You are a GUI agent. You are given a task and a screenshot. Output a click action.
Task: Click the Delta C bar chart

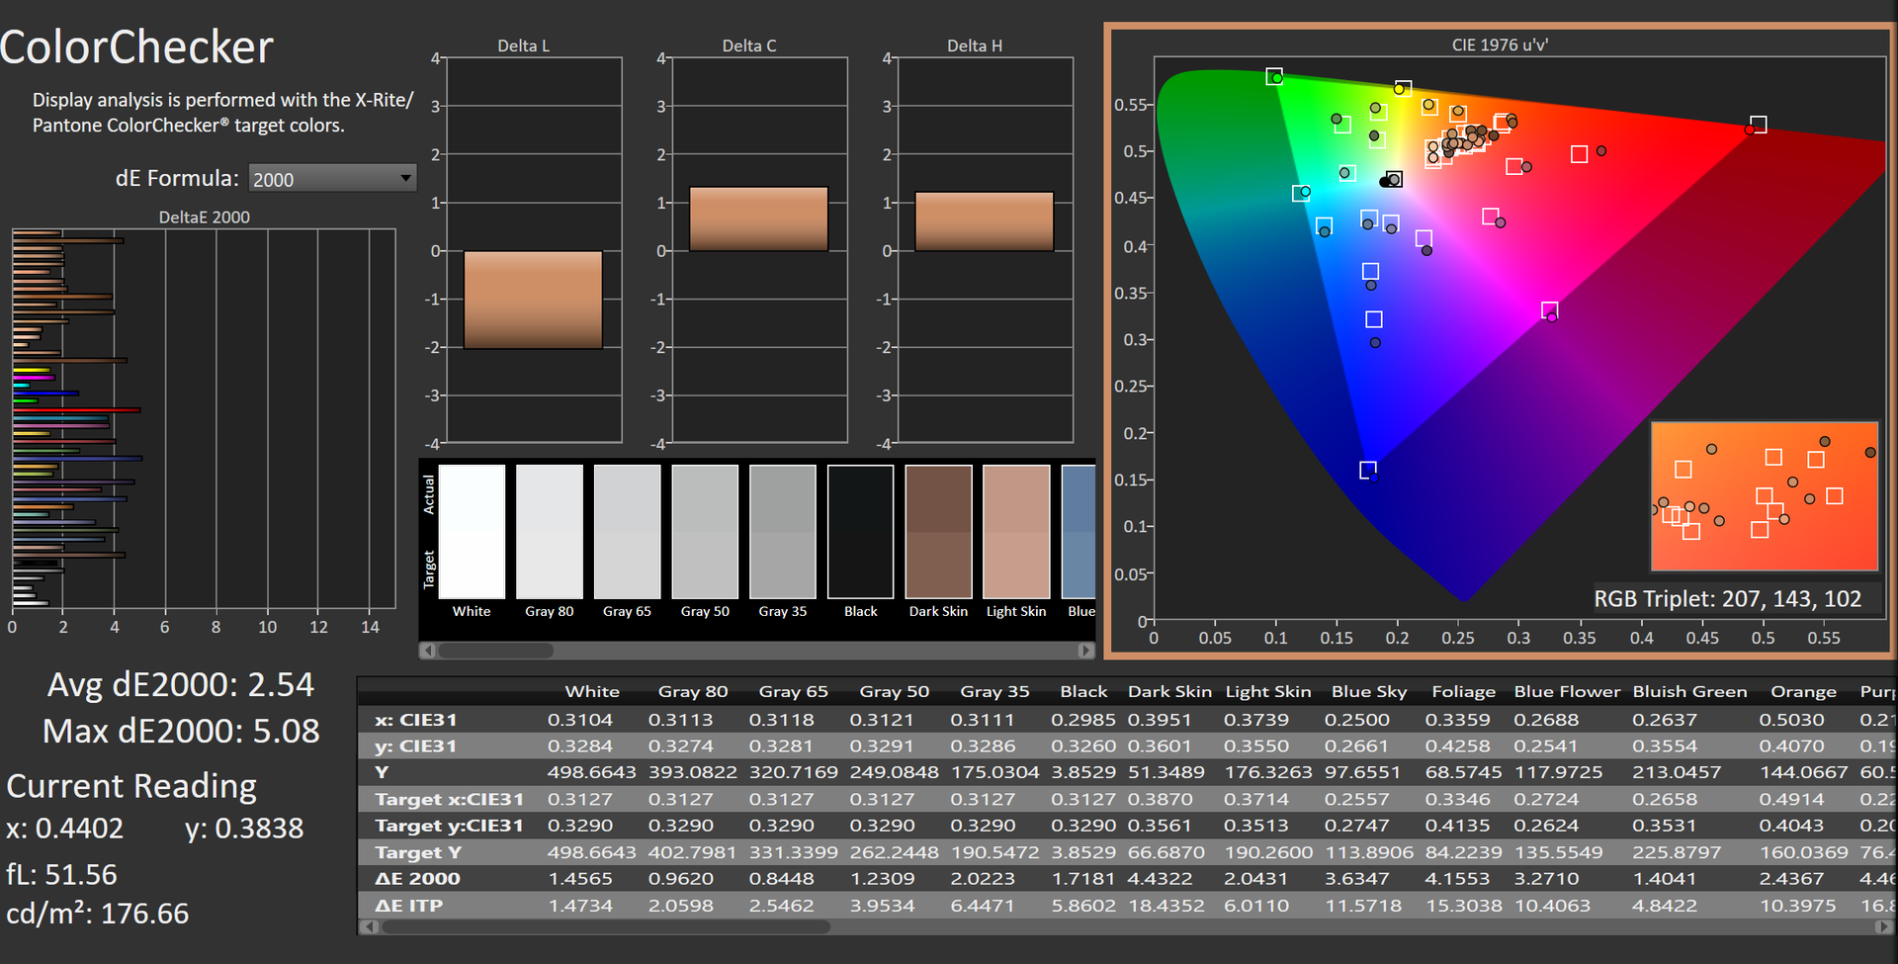(x=759, y=250)
